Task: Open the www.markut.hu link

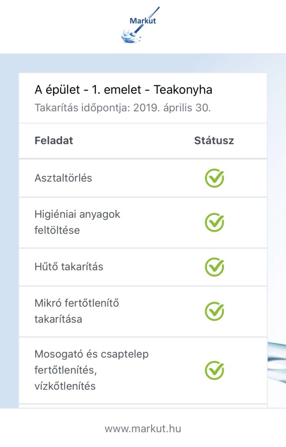Action: pyautogui.click(x=143, y=429)
